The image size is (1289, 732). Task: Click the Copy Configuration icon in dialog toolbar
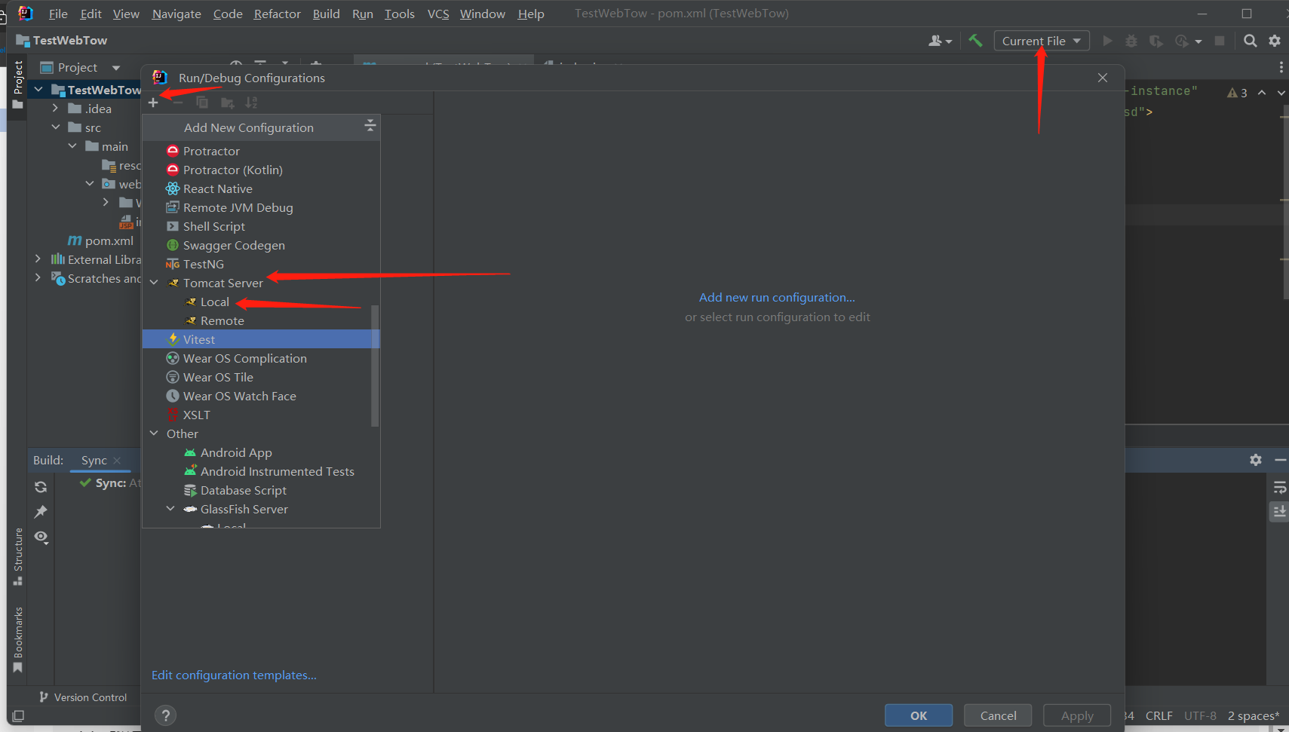coord(202,103)
